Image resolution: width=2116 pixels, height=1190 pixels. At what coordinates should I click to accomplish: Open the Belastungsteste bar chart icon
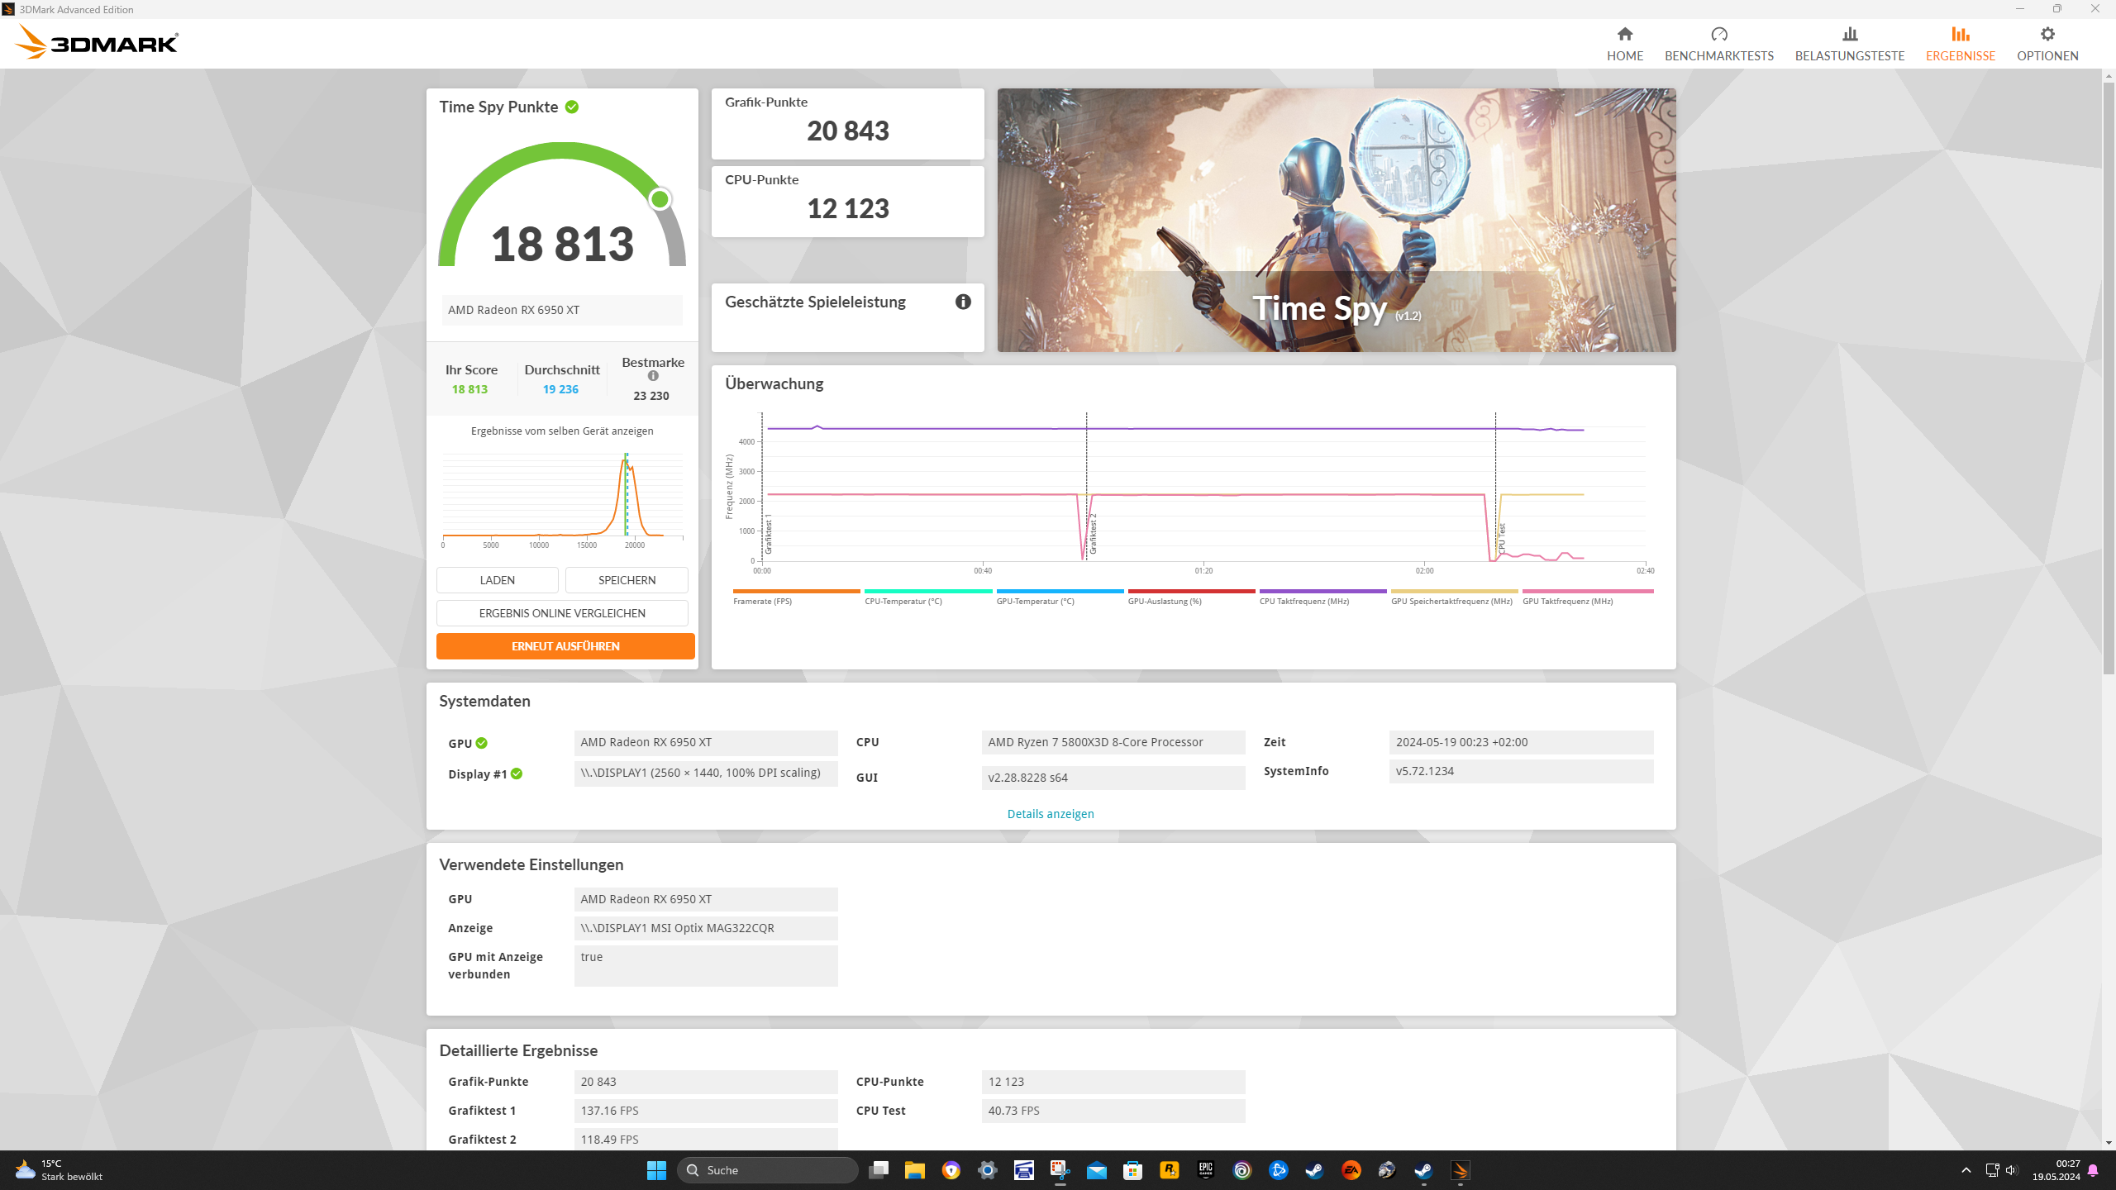click(1849, 34)
